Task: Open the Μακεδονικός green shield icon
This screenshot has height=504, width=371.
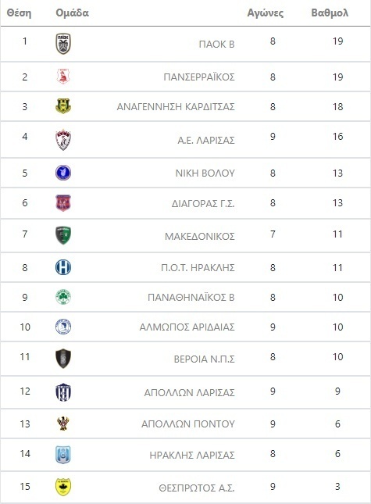Action: click(63, 235)
